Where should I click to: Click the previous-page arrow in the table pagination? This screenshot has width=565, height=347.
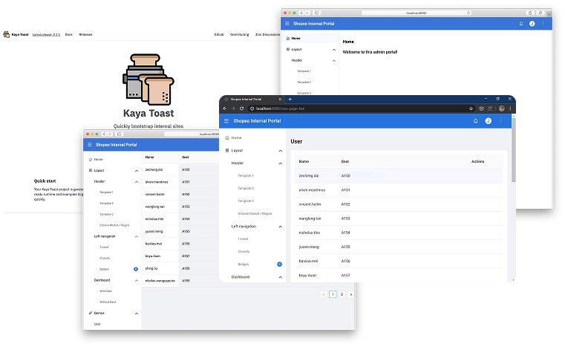pyautogui.click(x=324, y=294)
